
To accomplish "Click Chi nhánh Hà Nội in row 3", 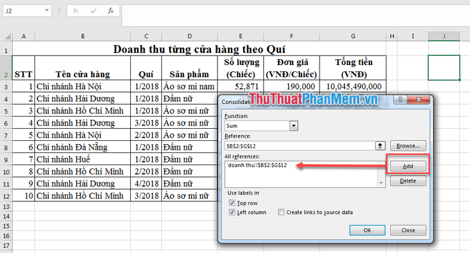I will (x=83, y=87).
